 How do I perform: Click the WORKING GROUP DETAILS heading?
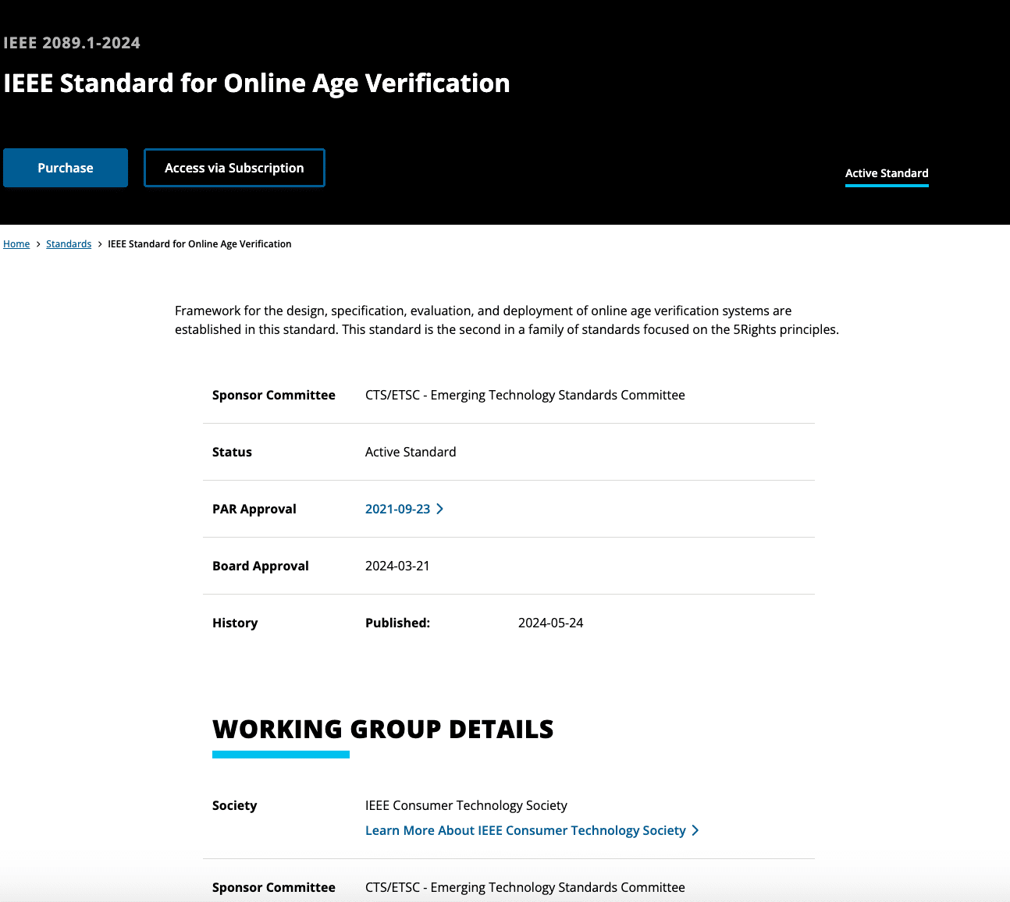(383, 729)
